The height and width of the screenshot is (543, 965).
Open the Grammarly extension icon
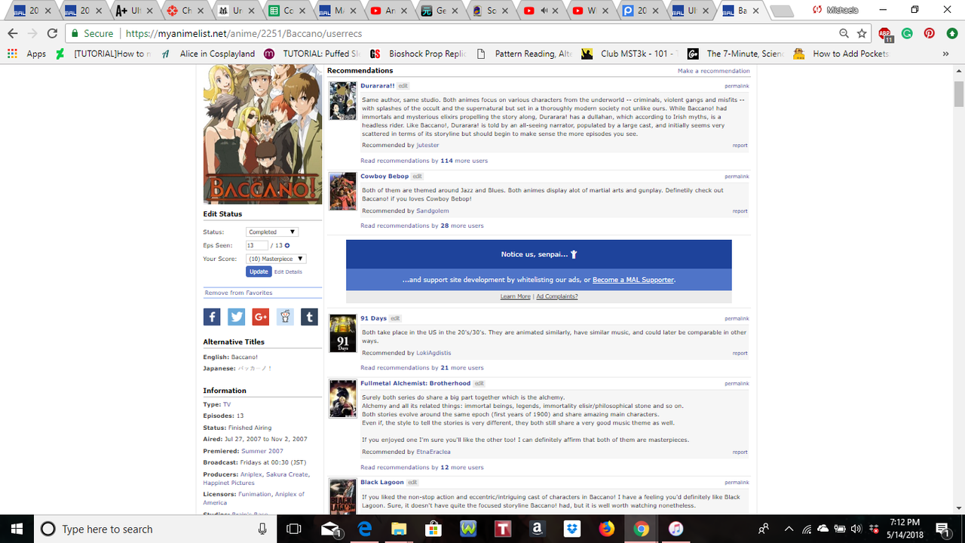[907, 33]
